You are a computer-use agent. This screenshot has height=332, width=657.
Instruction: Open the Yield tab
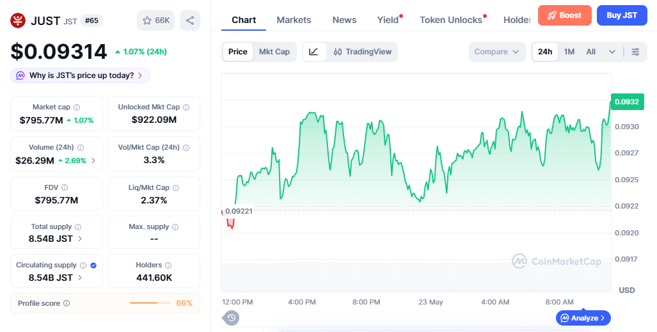(388, 20)
